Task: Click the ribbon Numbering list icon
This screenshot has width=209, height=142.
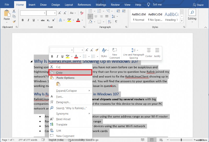Action: (99, 11)
